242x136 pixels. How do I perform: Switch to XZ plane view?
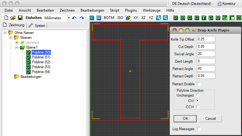click(143, 18)
